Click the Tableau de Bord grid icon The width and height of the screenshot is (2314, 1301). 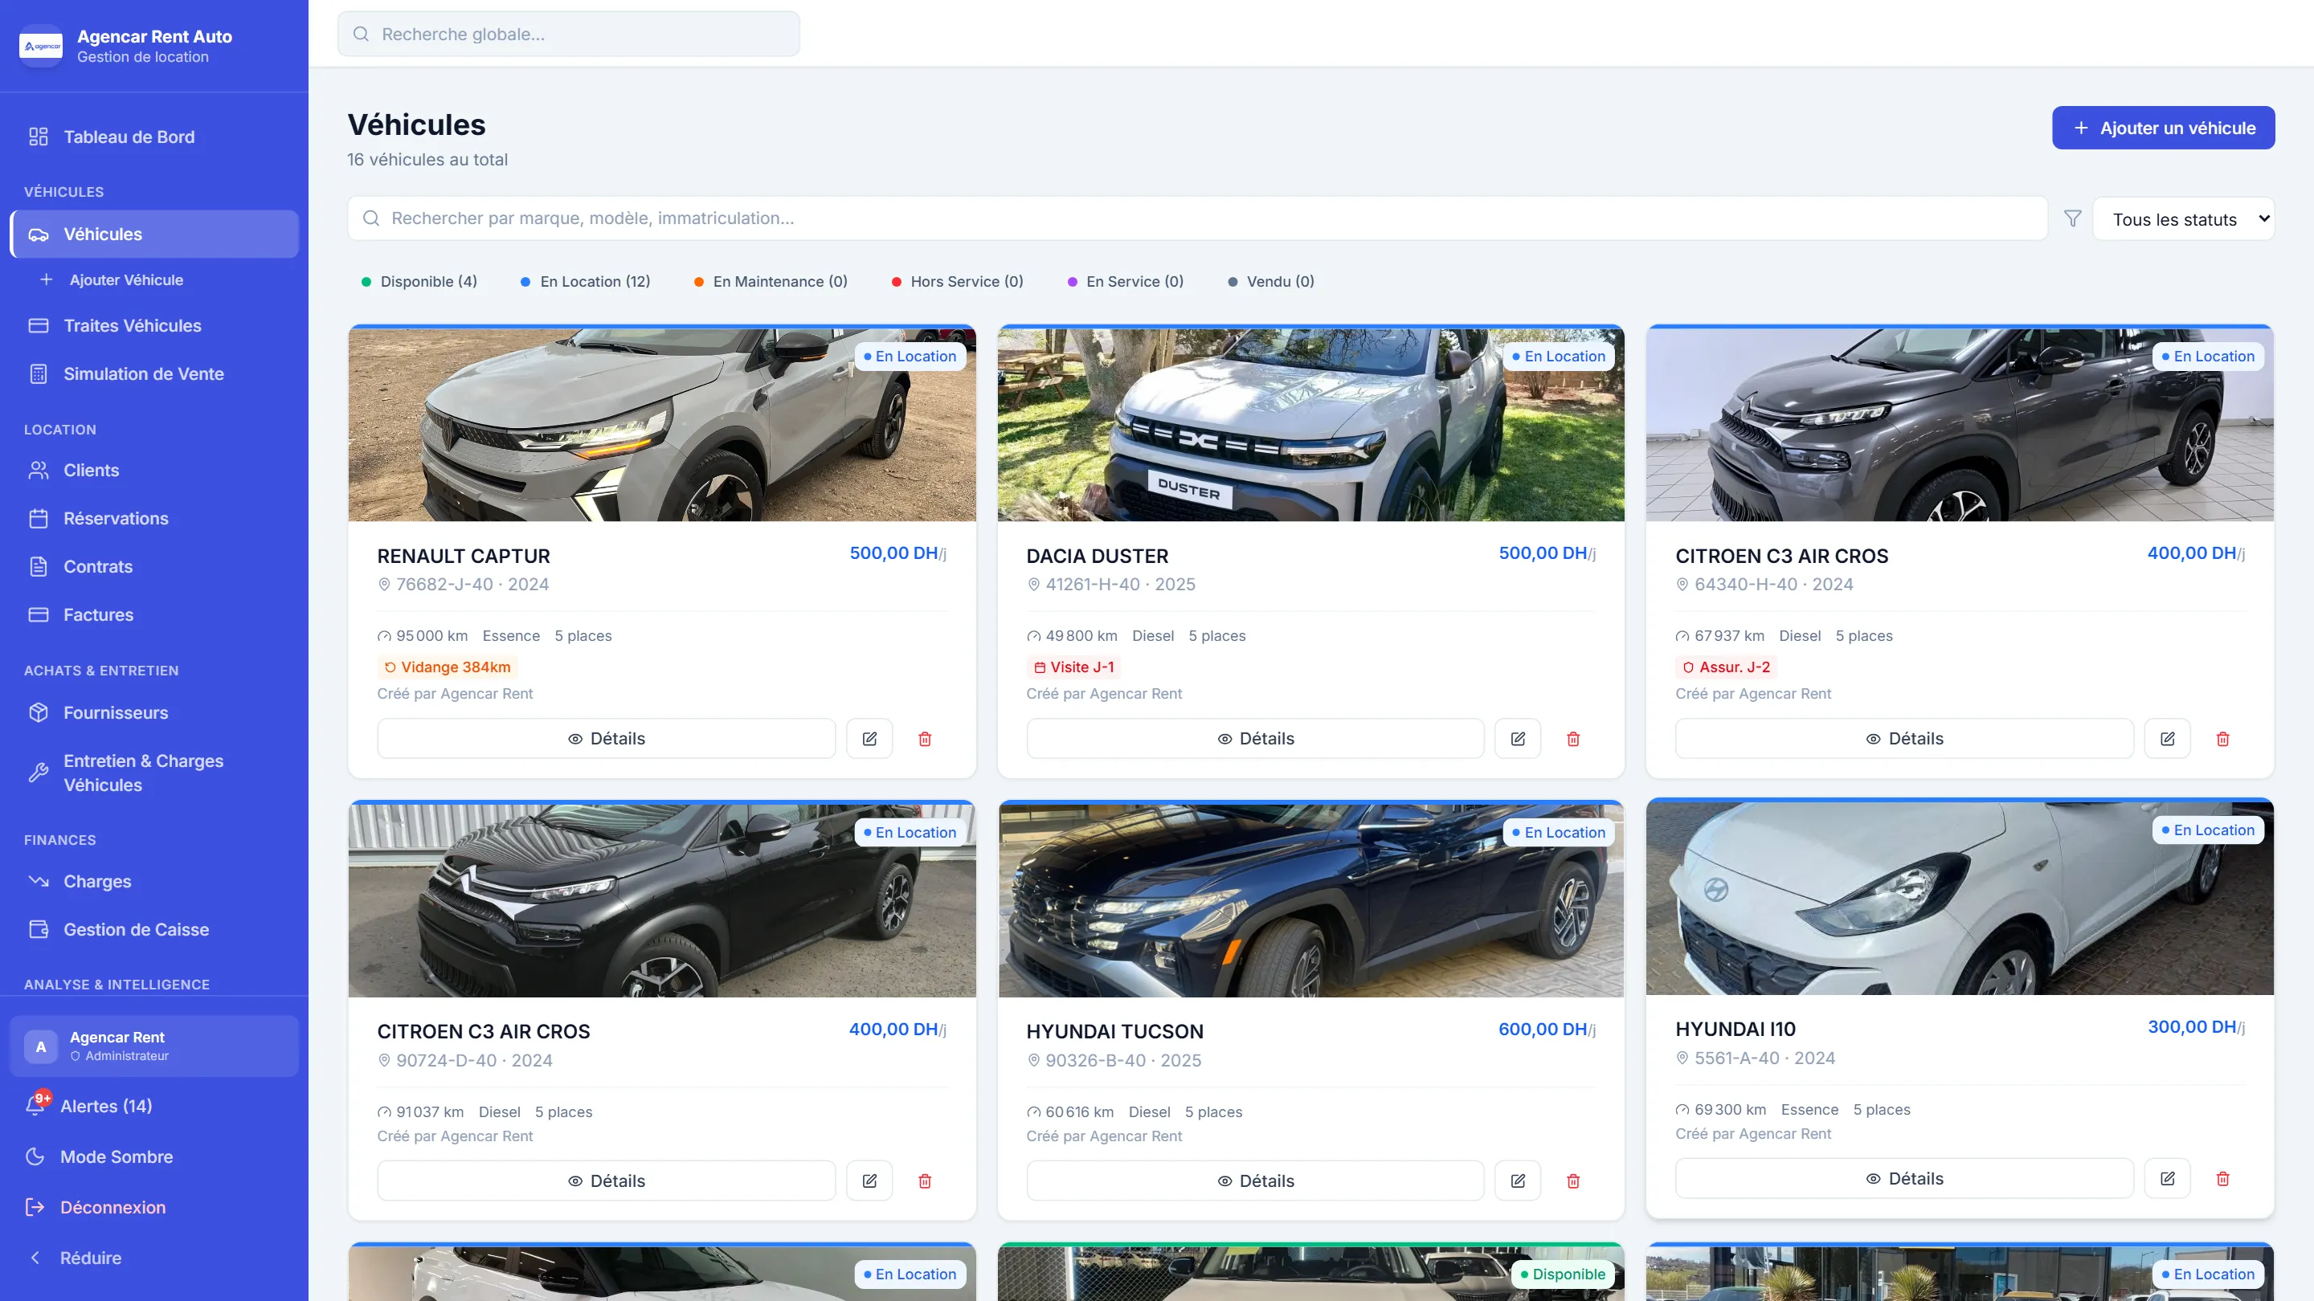coord(38,137)
